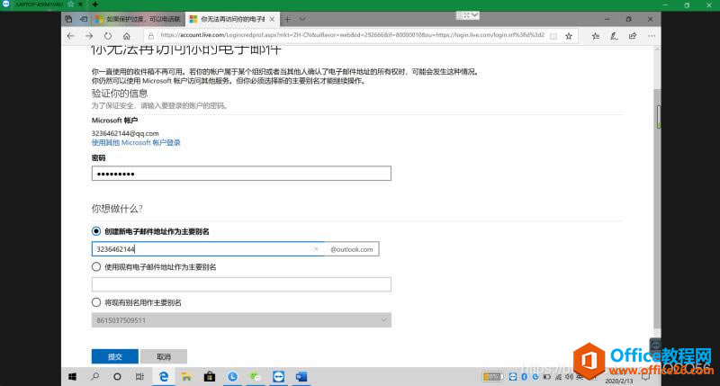Open the blue clock app on taskbar

tap(232, 377)
